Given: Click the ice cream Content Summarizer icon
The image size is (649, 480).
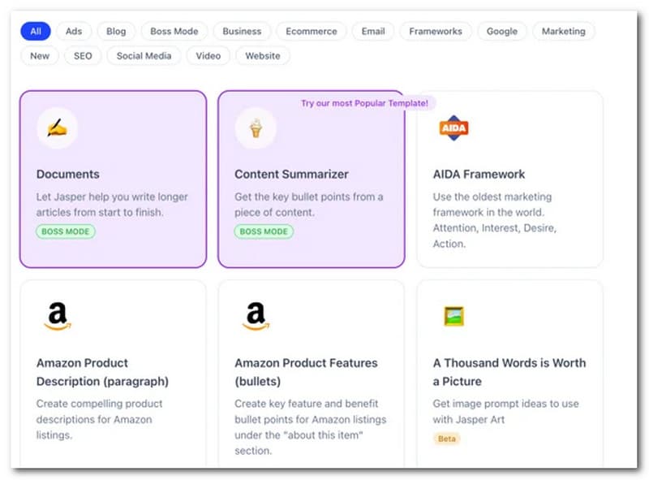Looking at the screenshot, I should 256,128.
